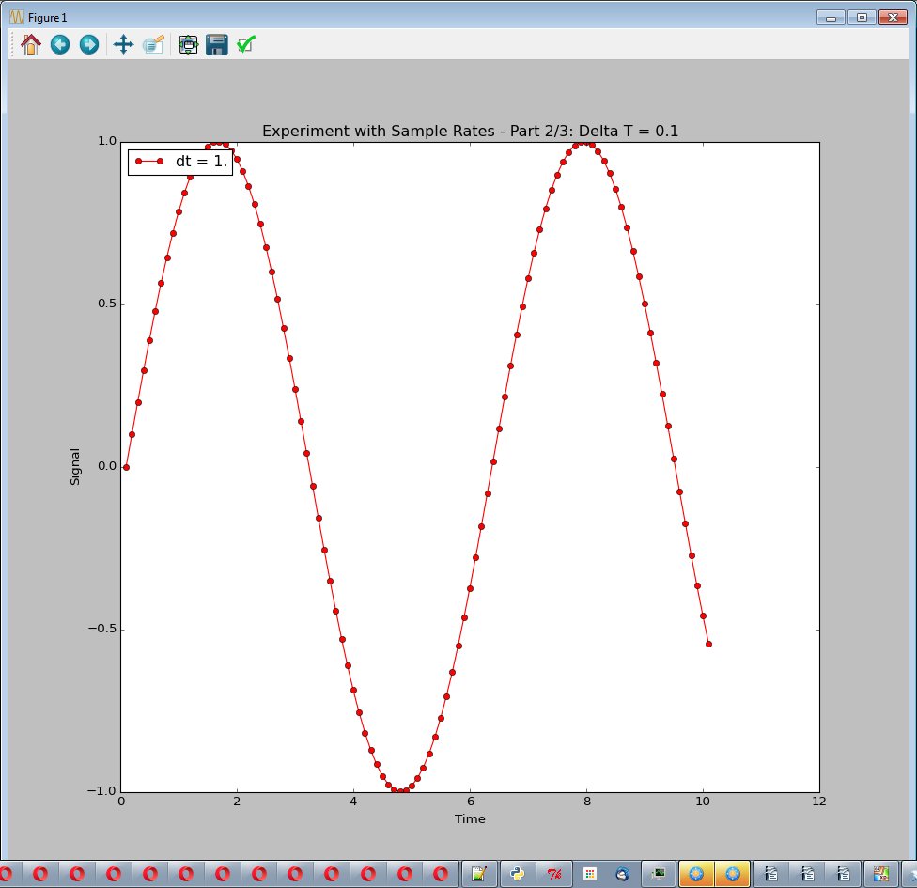The image size is (917, 888).
Task: Click the y-axis tick label '0.5'
Action: [x=107, y=304]
